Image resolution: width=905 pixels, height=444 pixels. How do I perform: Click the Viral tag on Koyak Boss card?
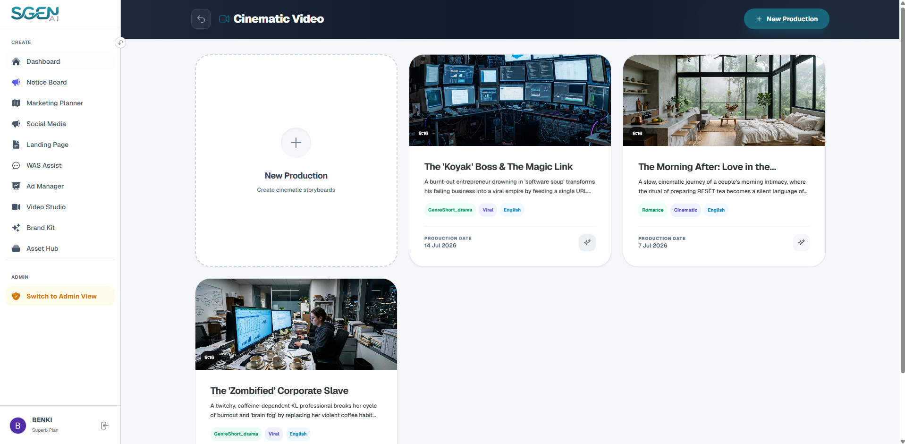click(488, 210)
